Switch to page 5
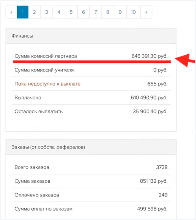The image size is (196, 220). click(71, 12)
